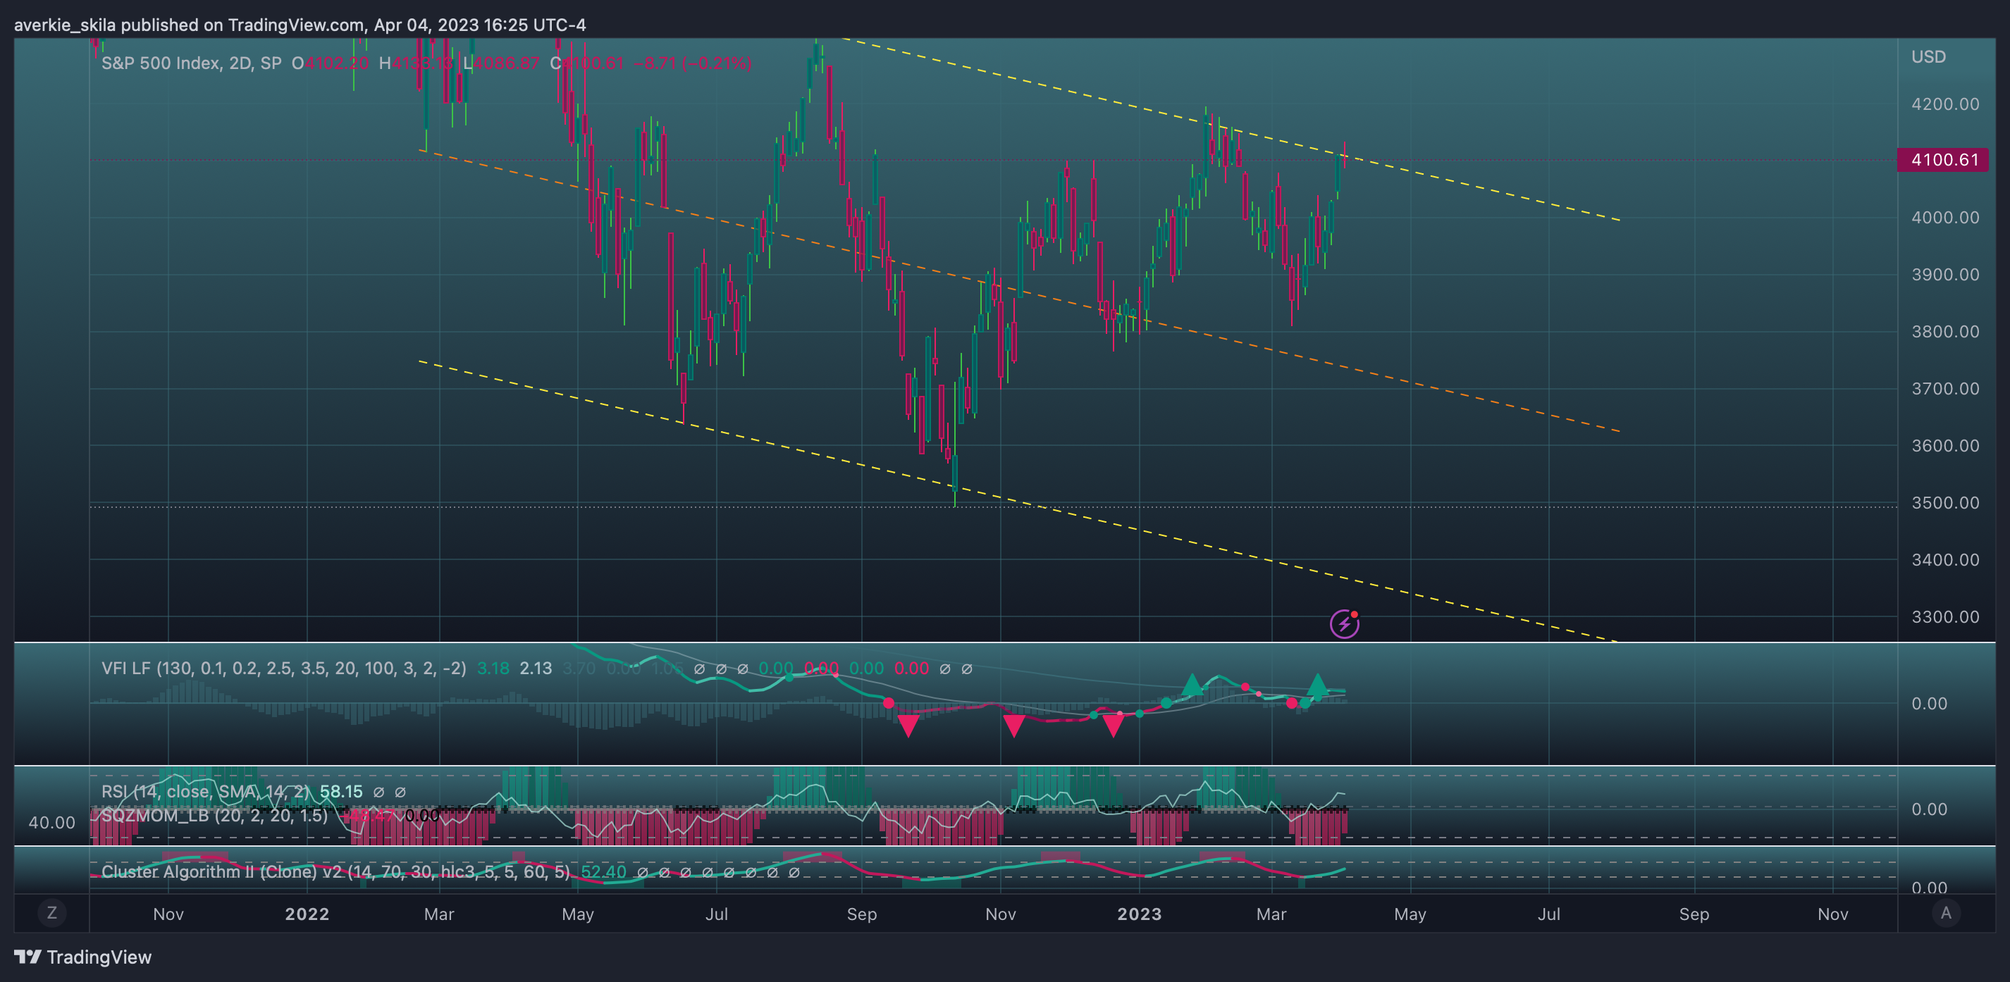Viewport: 2010px width, 982px height.
Task: Click the TradingView logo
Action: point(82,957)
